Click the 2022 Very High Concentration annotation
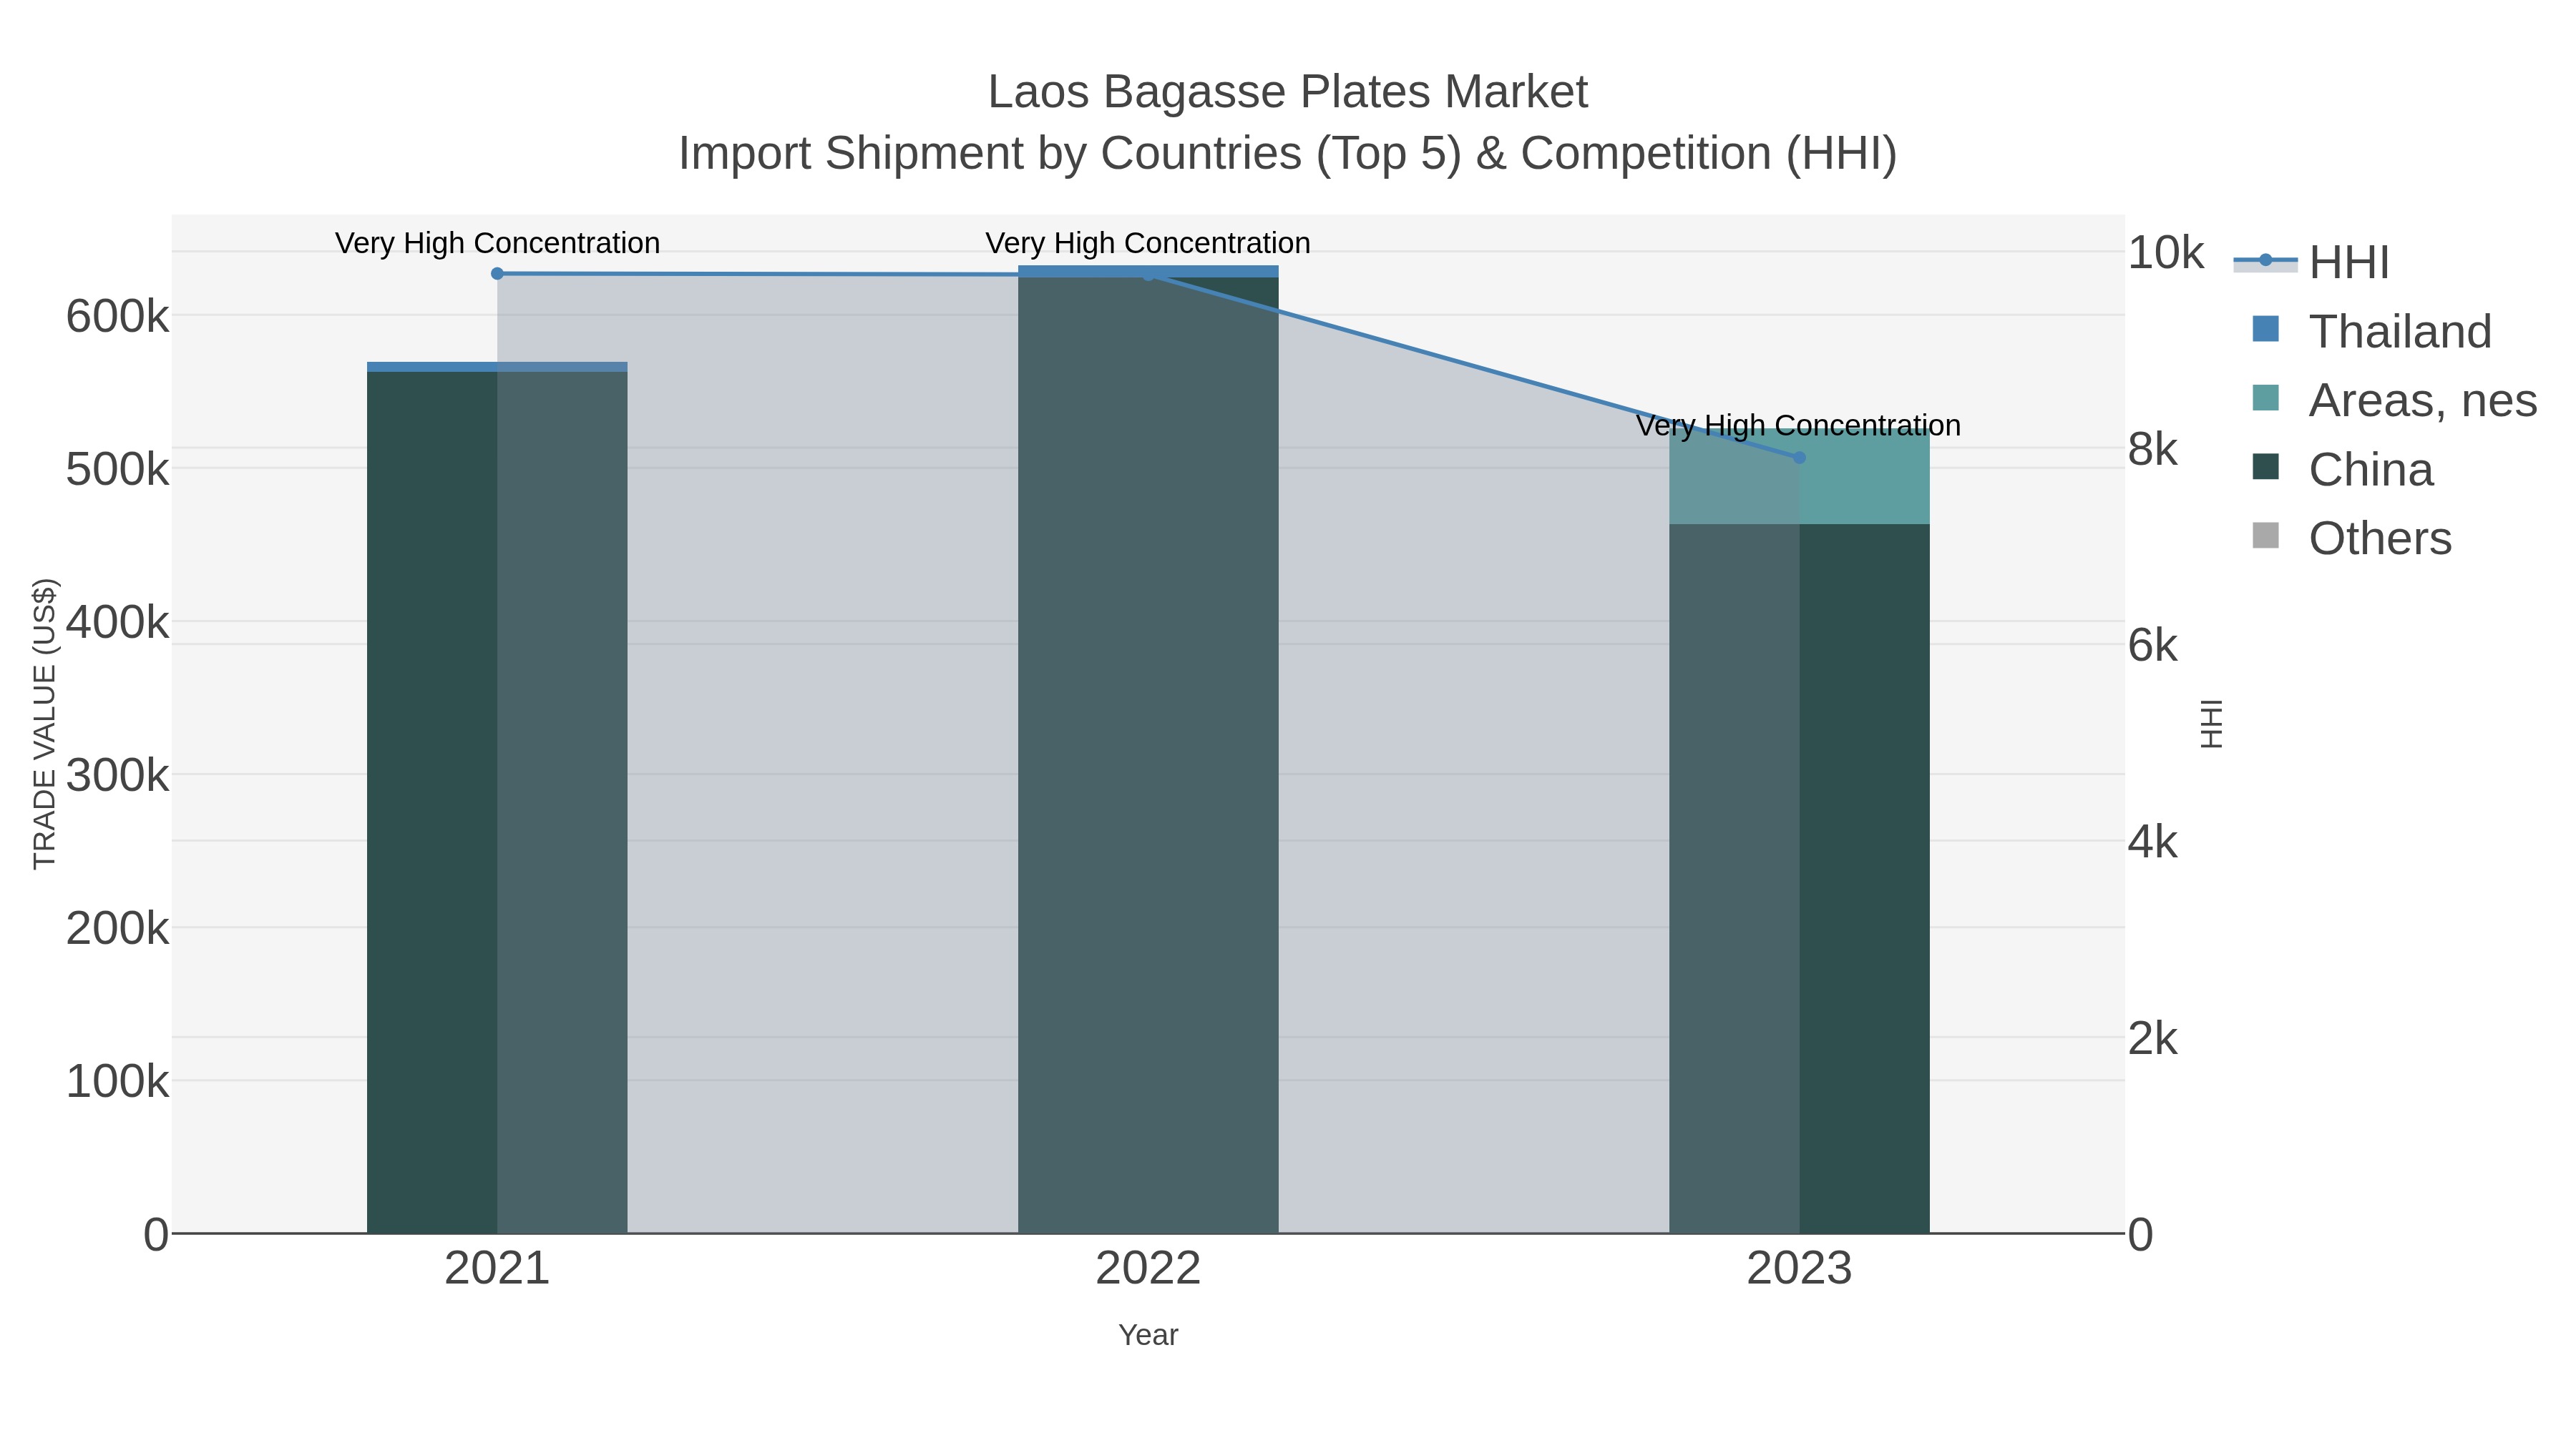This screenshot has width=2576, height=1448. tap(1148, 244)
